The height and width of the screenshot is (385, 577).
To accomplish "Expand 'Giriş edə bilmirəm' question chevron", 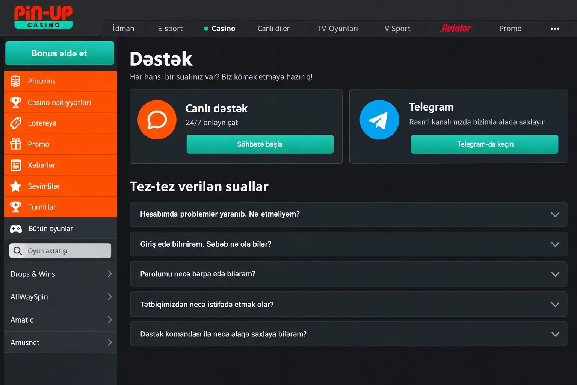I will (x=555, y=244).
